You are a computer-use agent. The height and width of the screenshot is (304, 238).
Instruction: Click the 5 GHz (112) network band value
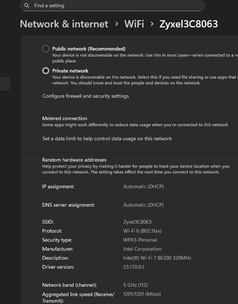[136, 285]
